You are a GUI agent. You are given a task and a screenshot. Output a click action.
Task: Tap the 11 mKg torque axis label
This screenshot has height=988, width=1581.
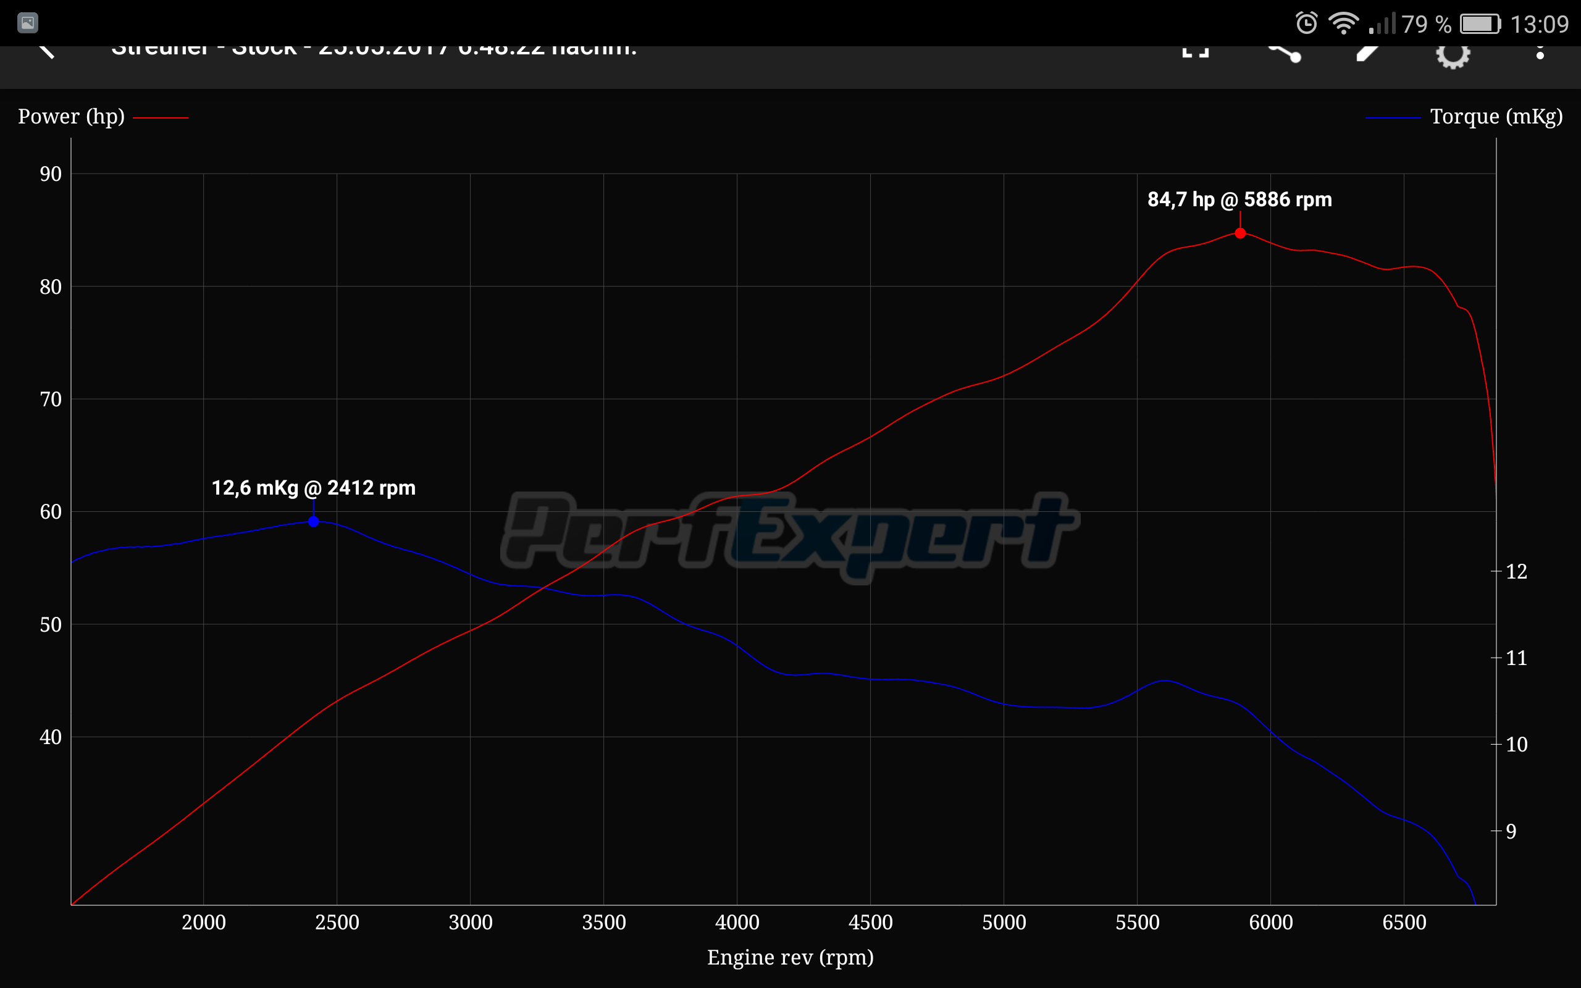tap(1516, 658)
